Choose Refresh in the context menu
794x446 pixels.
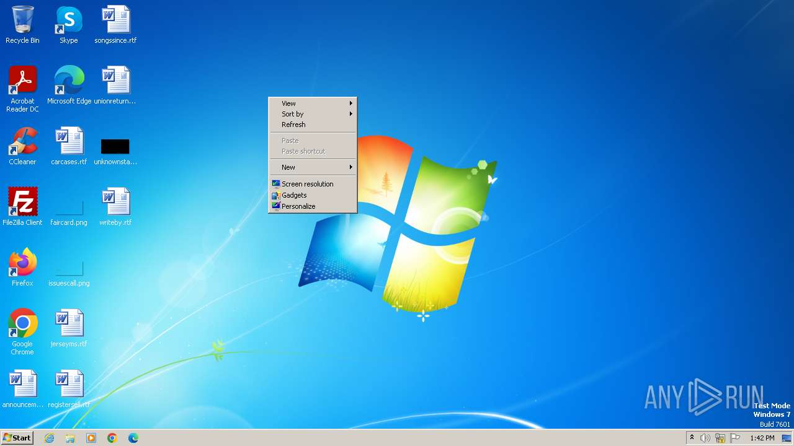(x=313, y=125)
